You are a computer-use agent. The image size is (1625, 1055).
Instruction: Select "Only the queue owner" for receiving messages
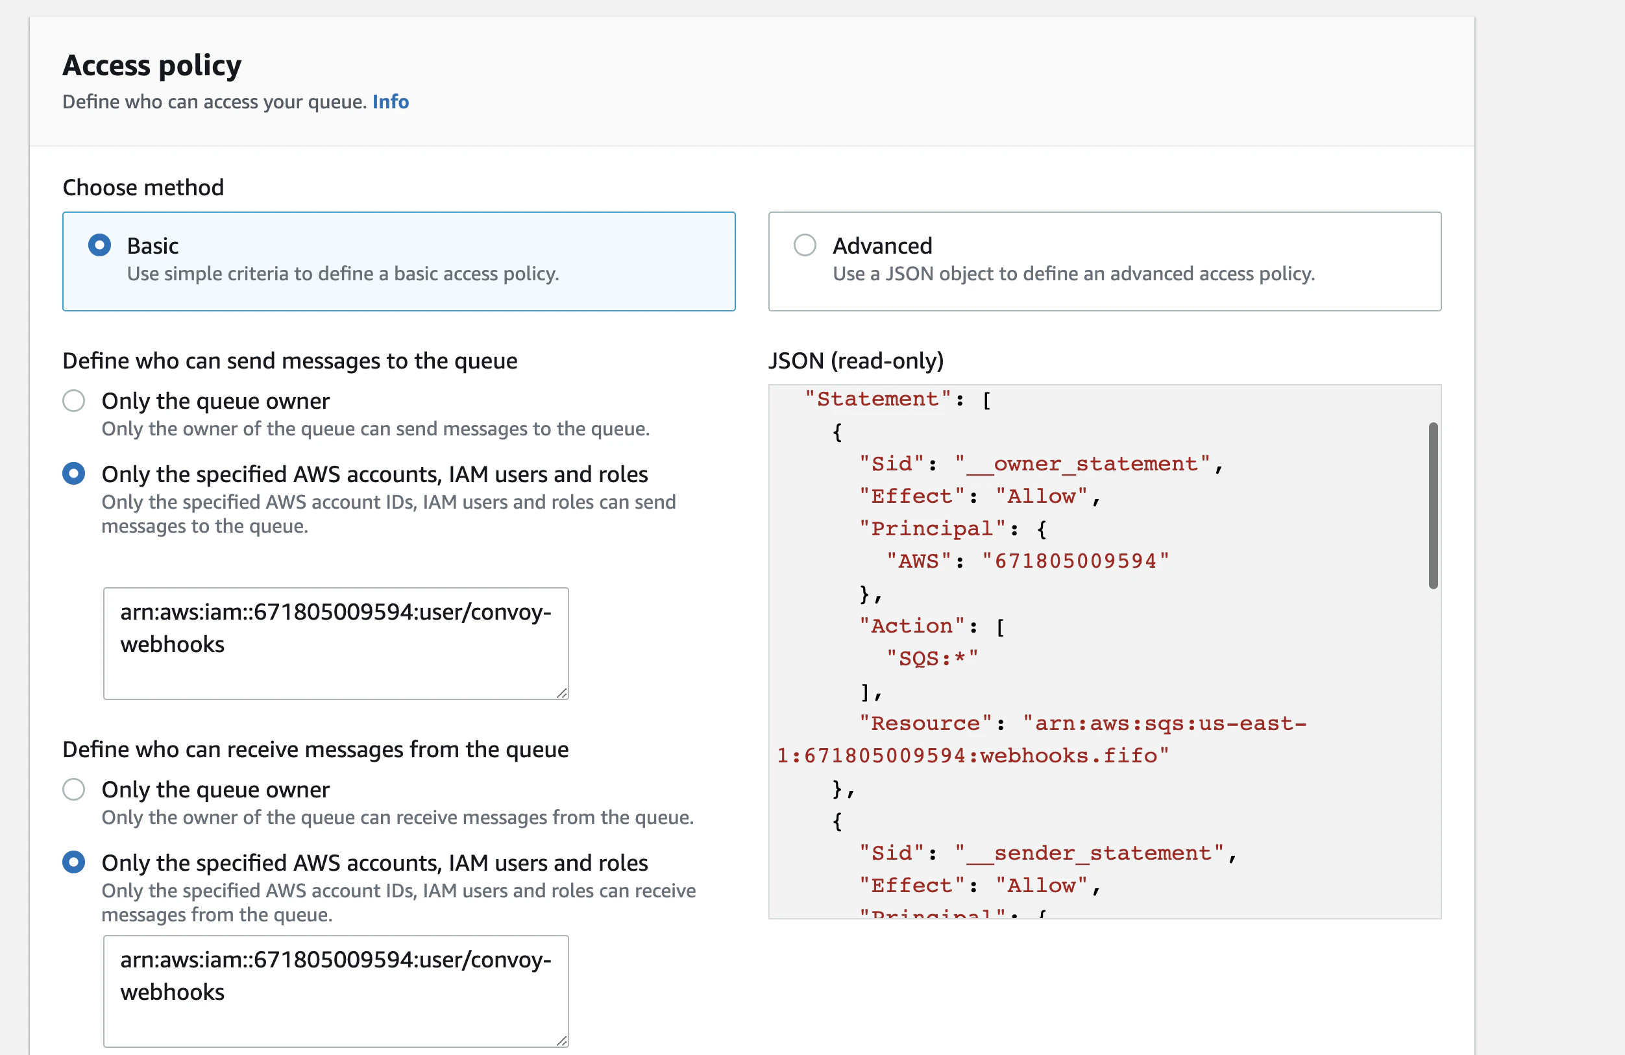(73, 790)
